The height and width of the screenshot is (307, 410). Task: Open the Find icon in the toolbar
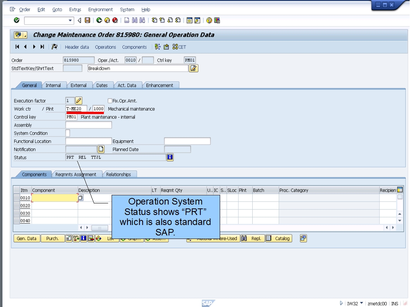tap(134, 20)
